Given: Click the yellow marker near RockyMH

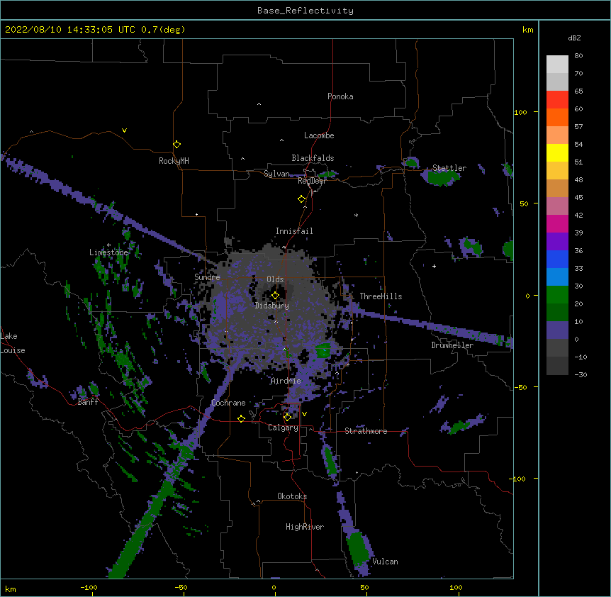Looking at the screenshot, I should [x=176, y=145].
